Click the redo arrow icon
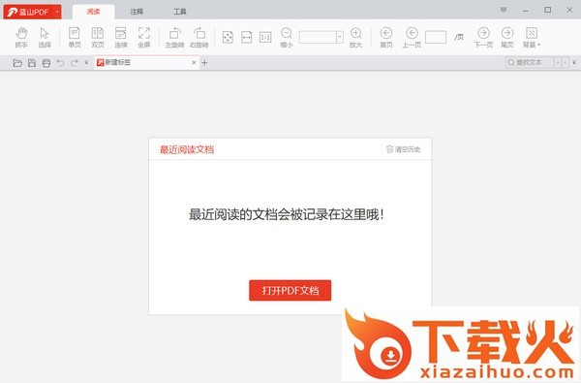This screenshot has height=383, width=581. [x=75, y=63]
